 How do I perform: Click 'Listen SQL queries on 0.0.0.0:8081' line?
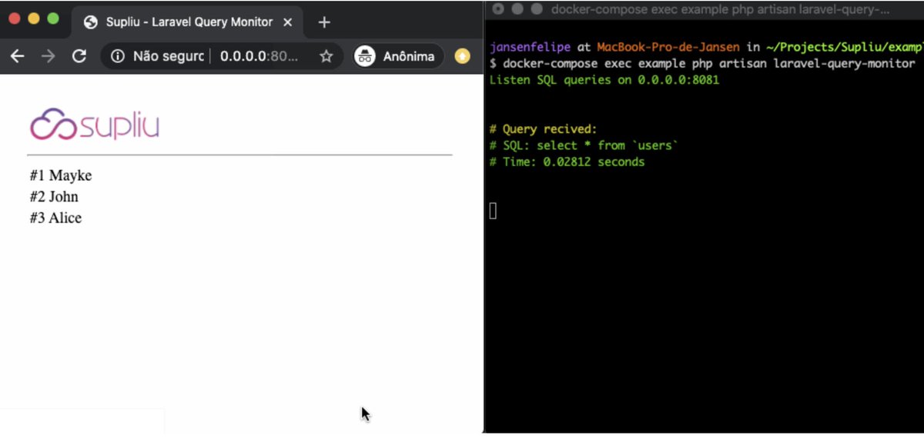click(604, 79)
